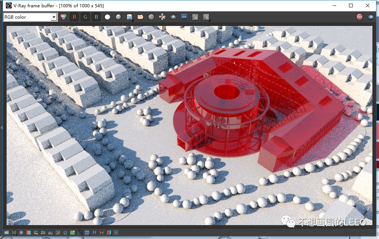Image resolution: width=379 pixels, height=239 pixels.
Task: Show pixel information with the info icon
Action: click(21, 232)
